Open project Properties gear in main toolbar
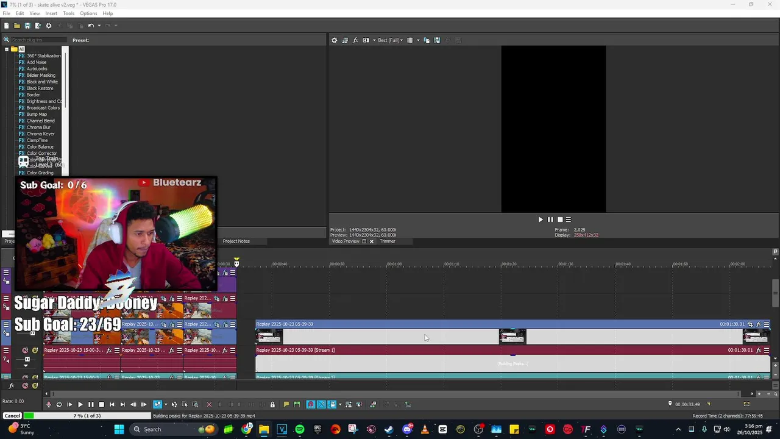780x439 pixels. pos(49,26)
